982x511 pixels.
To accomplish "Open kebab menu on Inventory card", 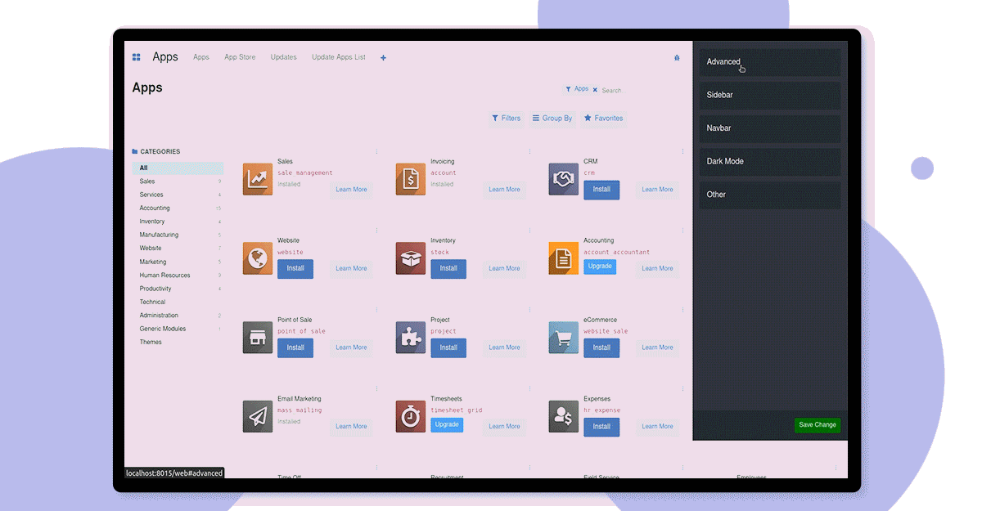I will (x=529, y=231).
